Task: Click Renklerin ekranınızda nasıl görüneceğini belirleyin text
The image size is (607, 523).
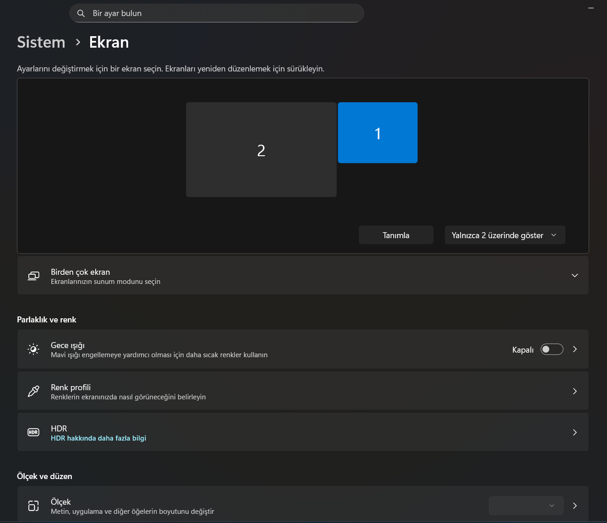Action: click(128, 397)
